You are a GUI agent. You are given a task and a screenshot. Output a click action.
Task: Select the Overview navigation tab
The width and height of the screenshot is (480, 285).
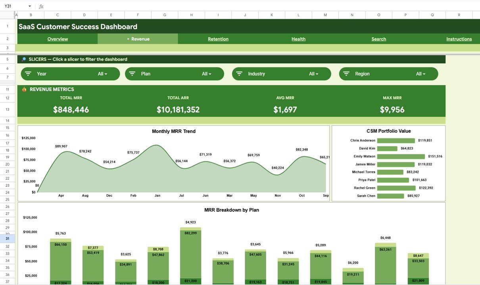[x=57, y=39]
